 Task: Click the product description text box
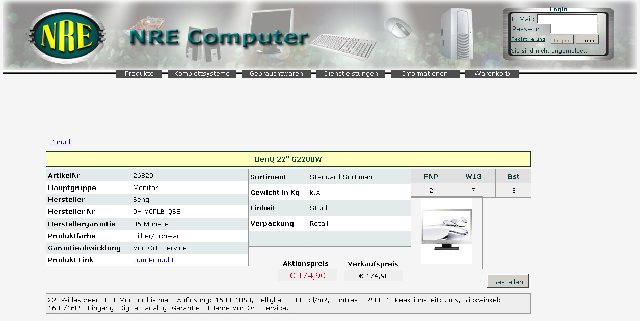pos(288,304)
